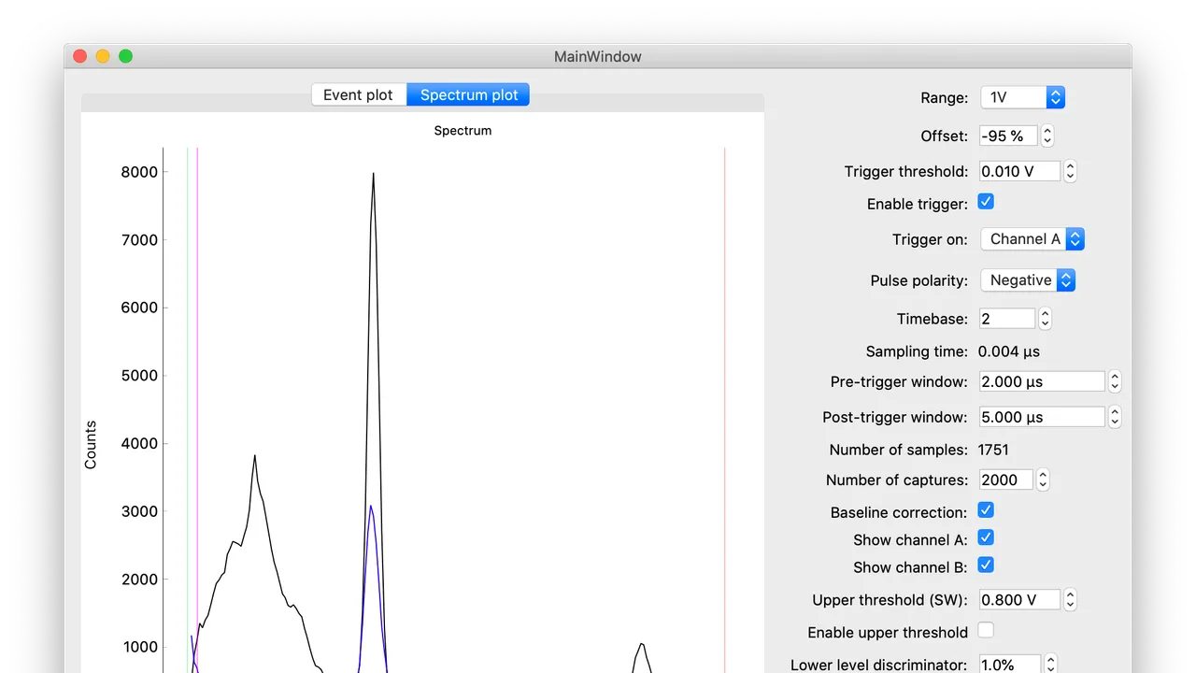Image resolution: width=1196 pixels, height=673 pixels.
Task: Click the Trigger threshold field 0.010 V
Action: pyautogui.click(x=1019, y=171)
